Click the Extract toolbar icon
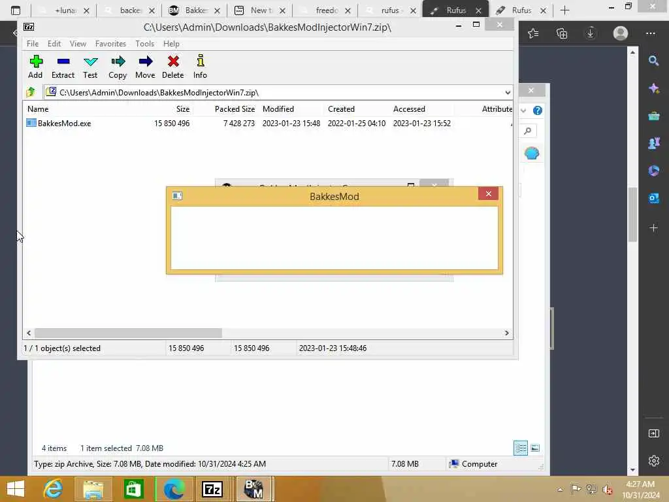The height and width of the screenshot is (502, 669). [x=63, y=67]
